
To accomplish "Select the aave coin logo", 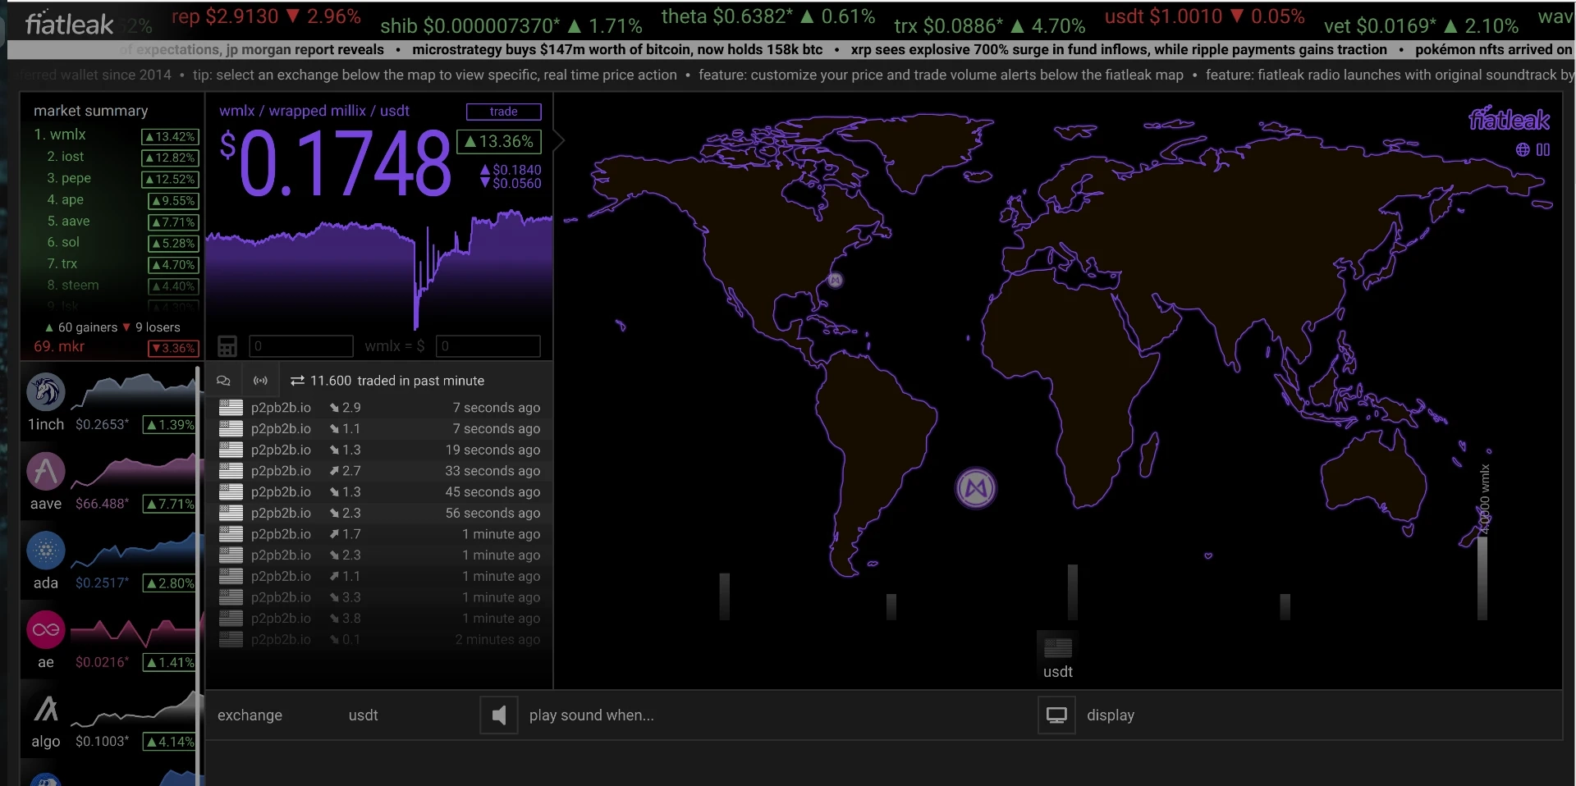I will (x=46, y=471).
